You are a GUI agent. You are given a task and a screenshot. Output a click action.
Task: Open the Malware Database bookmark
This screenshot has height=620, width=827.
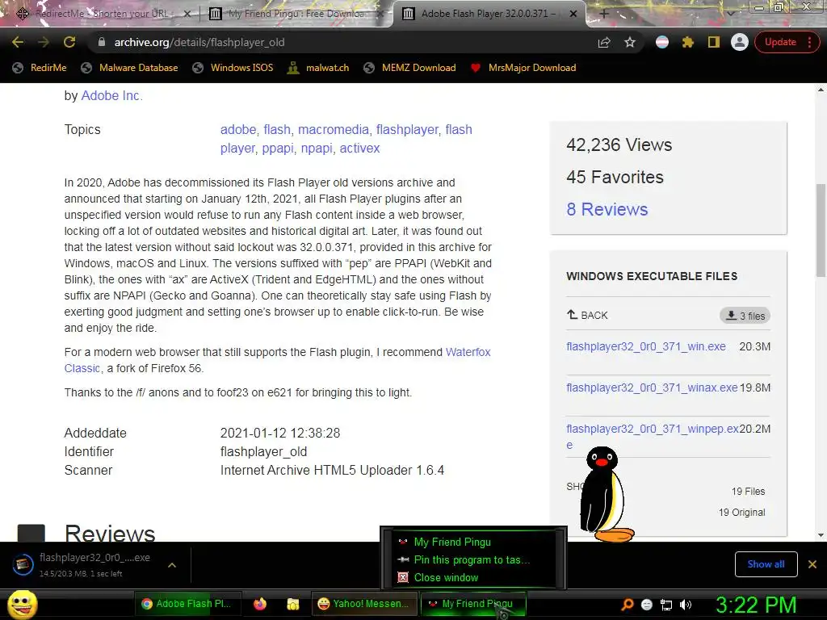(129, 68)
